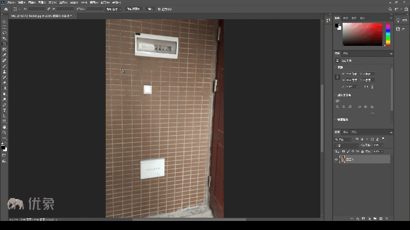This screenshot has height=230, width=410.
Task: Select the Move tool at toolbar top
Action: pos(4,21)
